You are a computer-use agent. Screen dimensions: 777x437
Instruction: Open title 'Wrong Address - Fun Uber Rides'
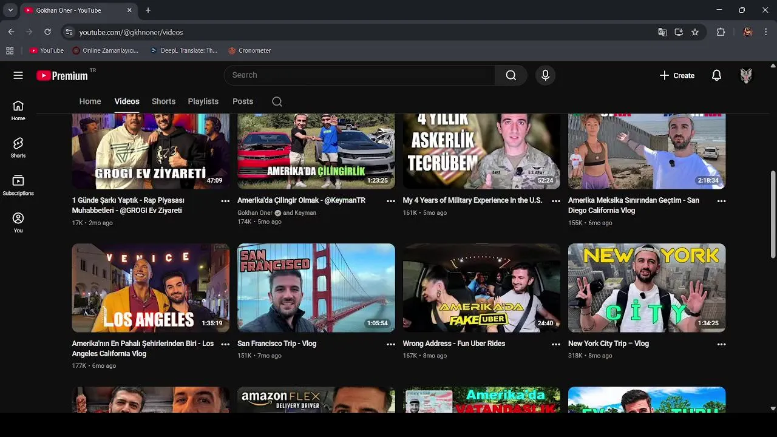(454, 344)
